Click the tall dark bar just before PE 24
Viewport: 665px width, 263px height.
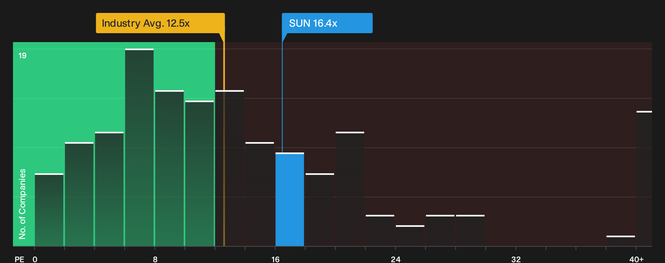pos(350,189)
